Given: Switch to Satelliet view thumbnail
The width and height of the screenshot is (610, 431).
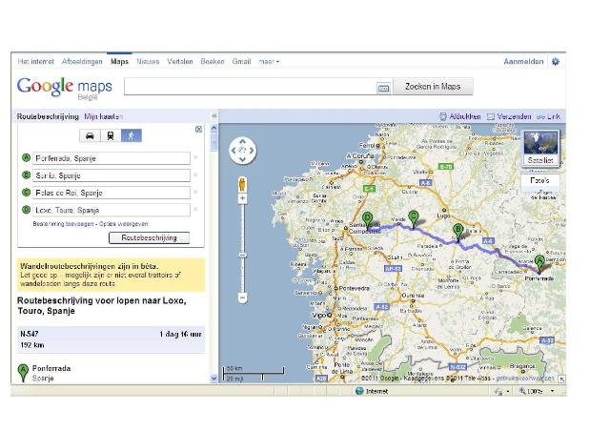Looking at the screenshot, I should pyautogui.click(x=540, y=149).
